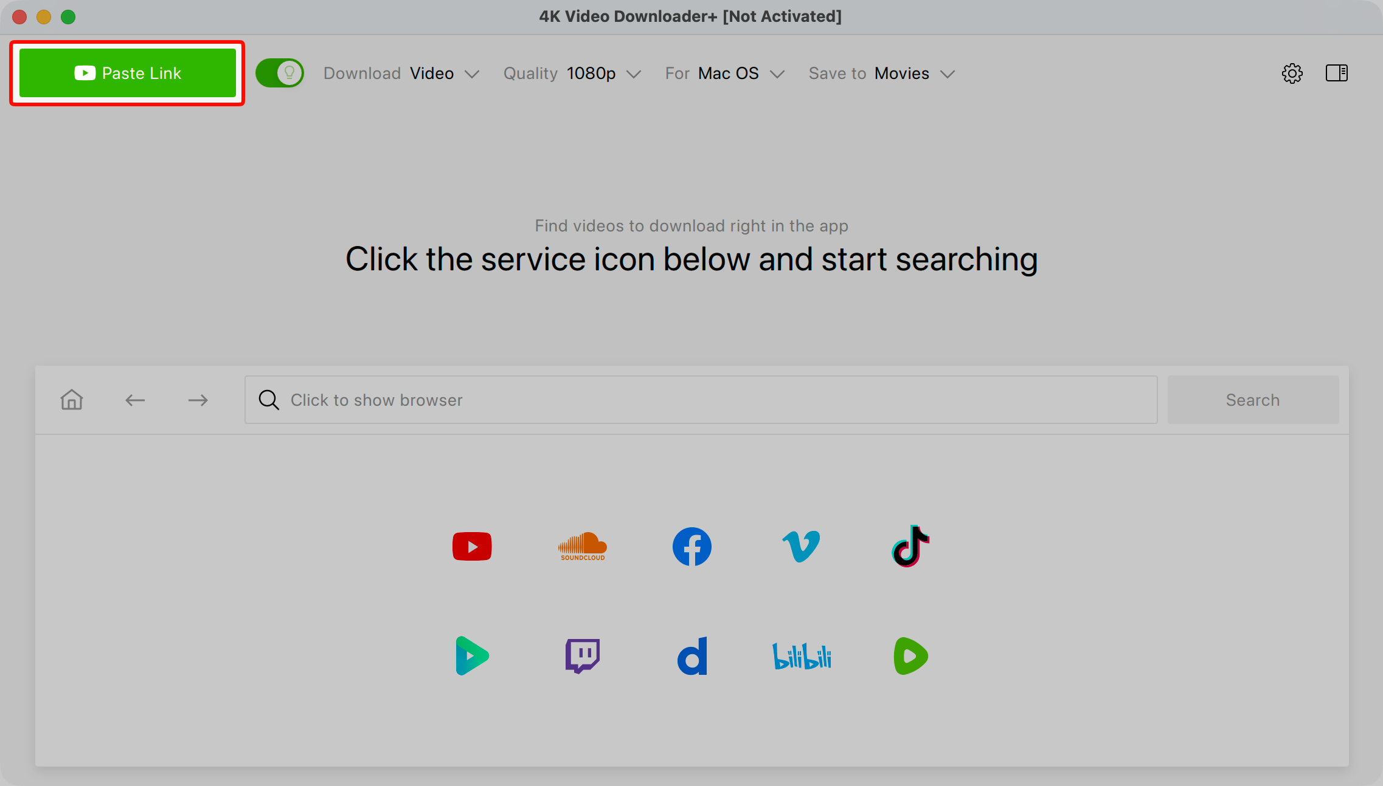Open the Dailymotion service icon
Screen dimensions: 1383x786
click(x=692, y=656)
